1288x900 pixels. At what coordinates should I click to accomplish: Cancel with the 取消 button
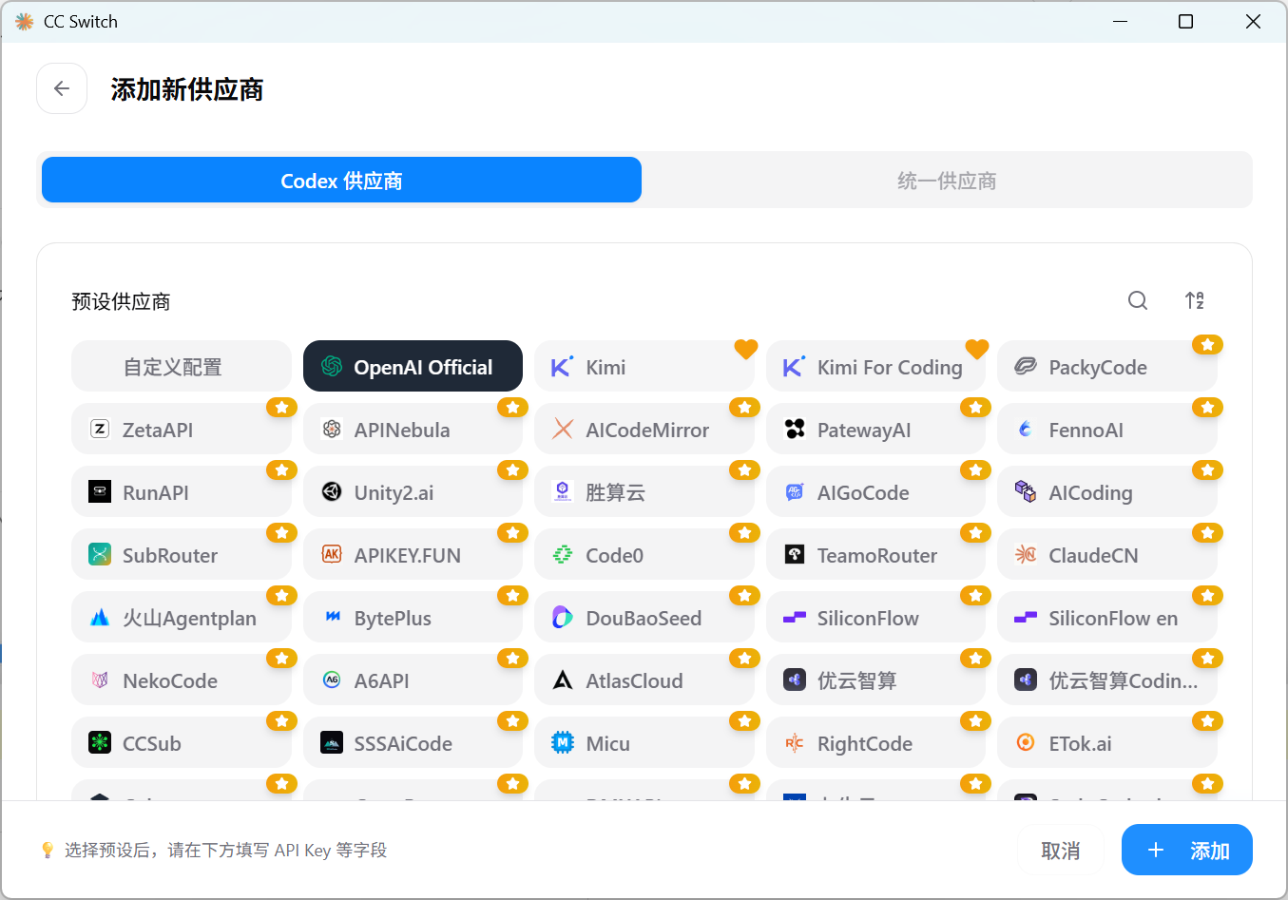coord(1061,850)
